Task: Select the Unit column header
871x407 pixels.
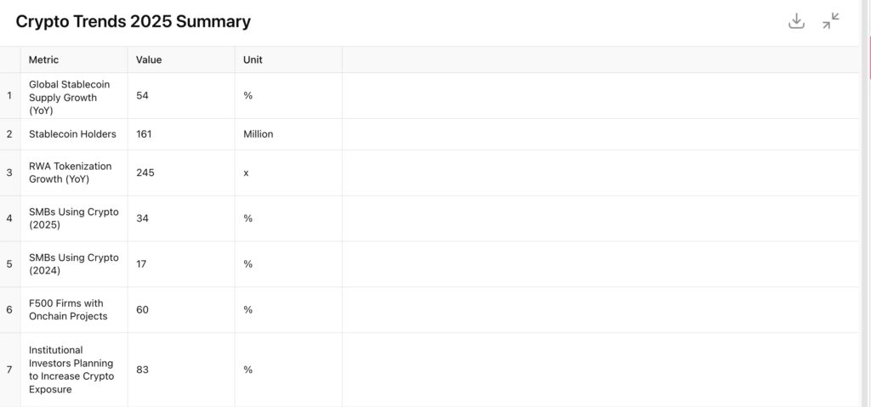Action: (288, 59)
